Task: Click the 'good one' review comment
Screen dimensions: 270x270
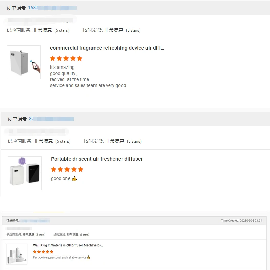Action: tap(60, 179)
